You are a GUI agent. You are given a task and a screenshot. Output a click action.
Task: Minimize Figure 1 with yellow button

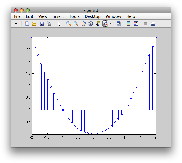[22, 10]
